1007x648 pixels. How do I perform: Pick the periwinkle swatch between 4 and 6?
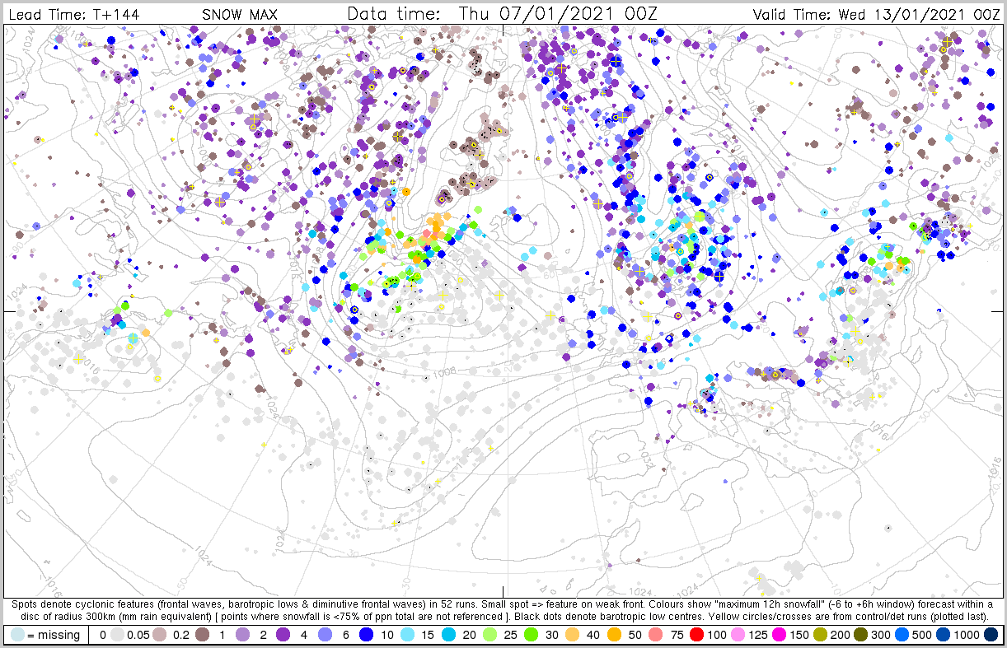[325, 635]
